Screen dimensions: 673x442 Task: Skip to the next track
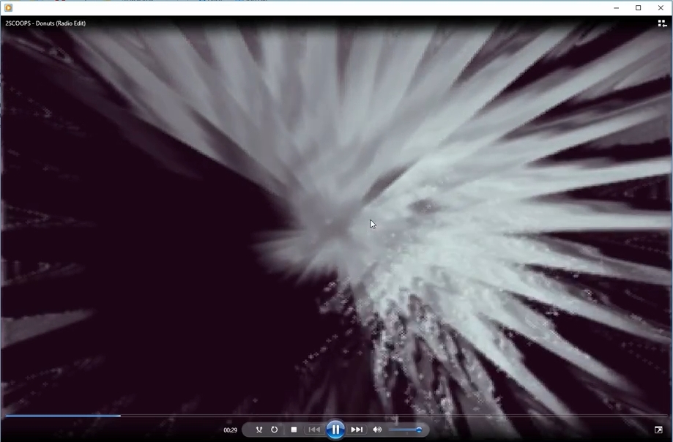[356, 430]
